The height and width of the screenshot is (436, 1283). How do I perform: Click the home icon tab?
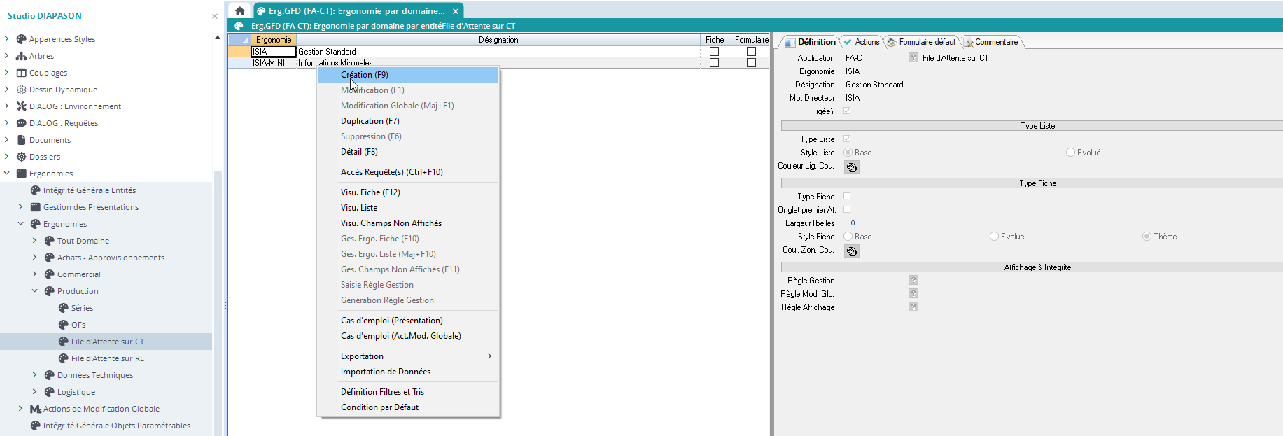click(x=239, y=10)
